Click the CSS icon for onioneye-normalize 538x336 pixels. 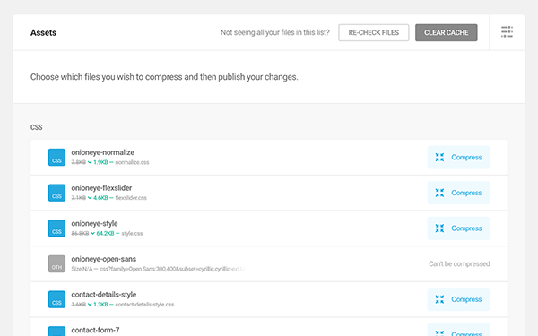click(56, 158)
